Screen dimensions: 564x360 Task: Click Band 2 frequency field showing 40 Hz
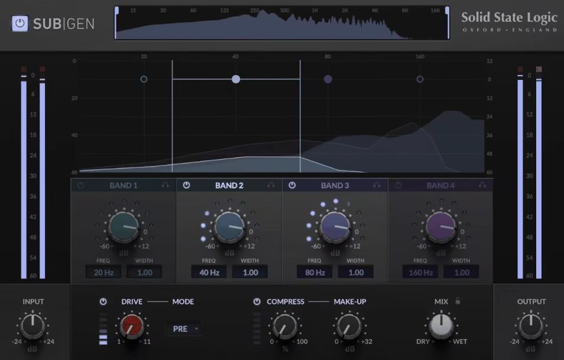pos(209,272)
